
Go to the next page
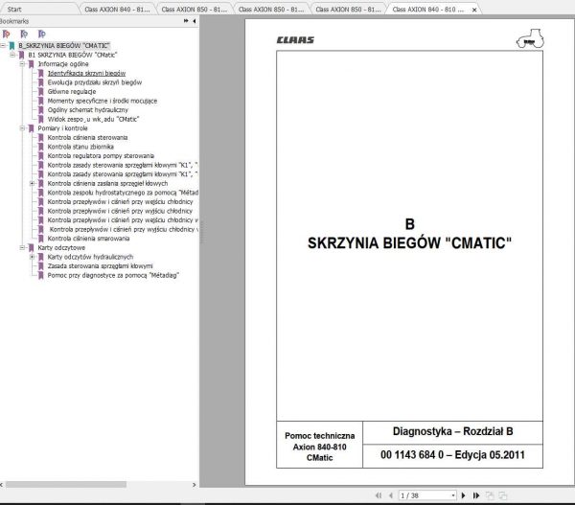[x=463, y=495]
